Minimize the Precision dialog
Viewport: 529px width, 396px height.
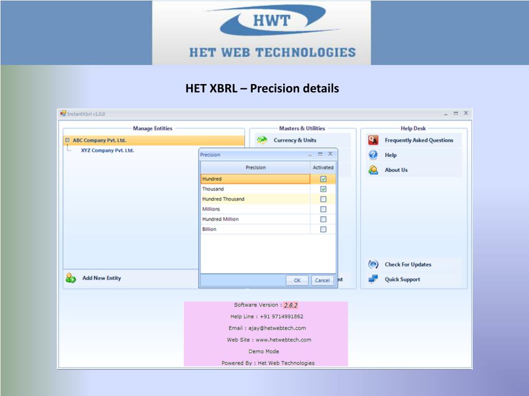click(310, 155)
